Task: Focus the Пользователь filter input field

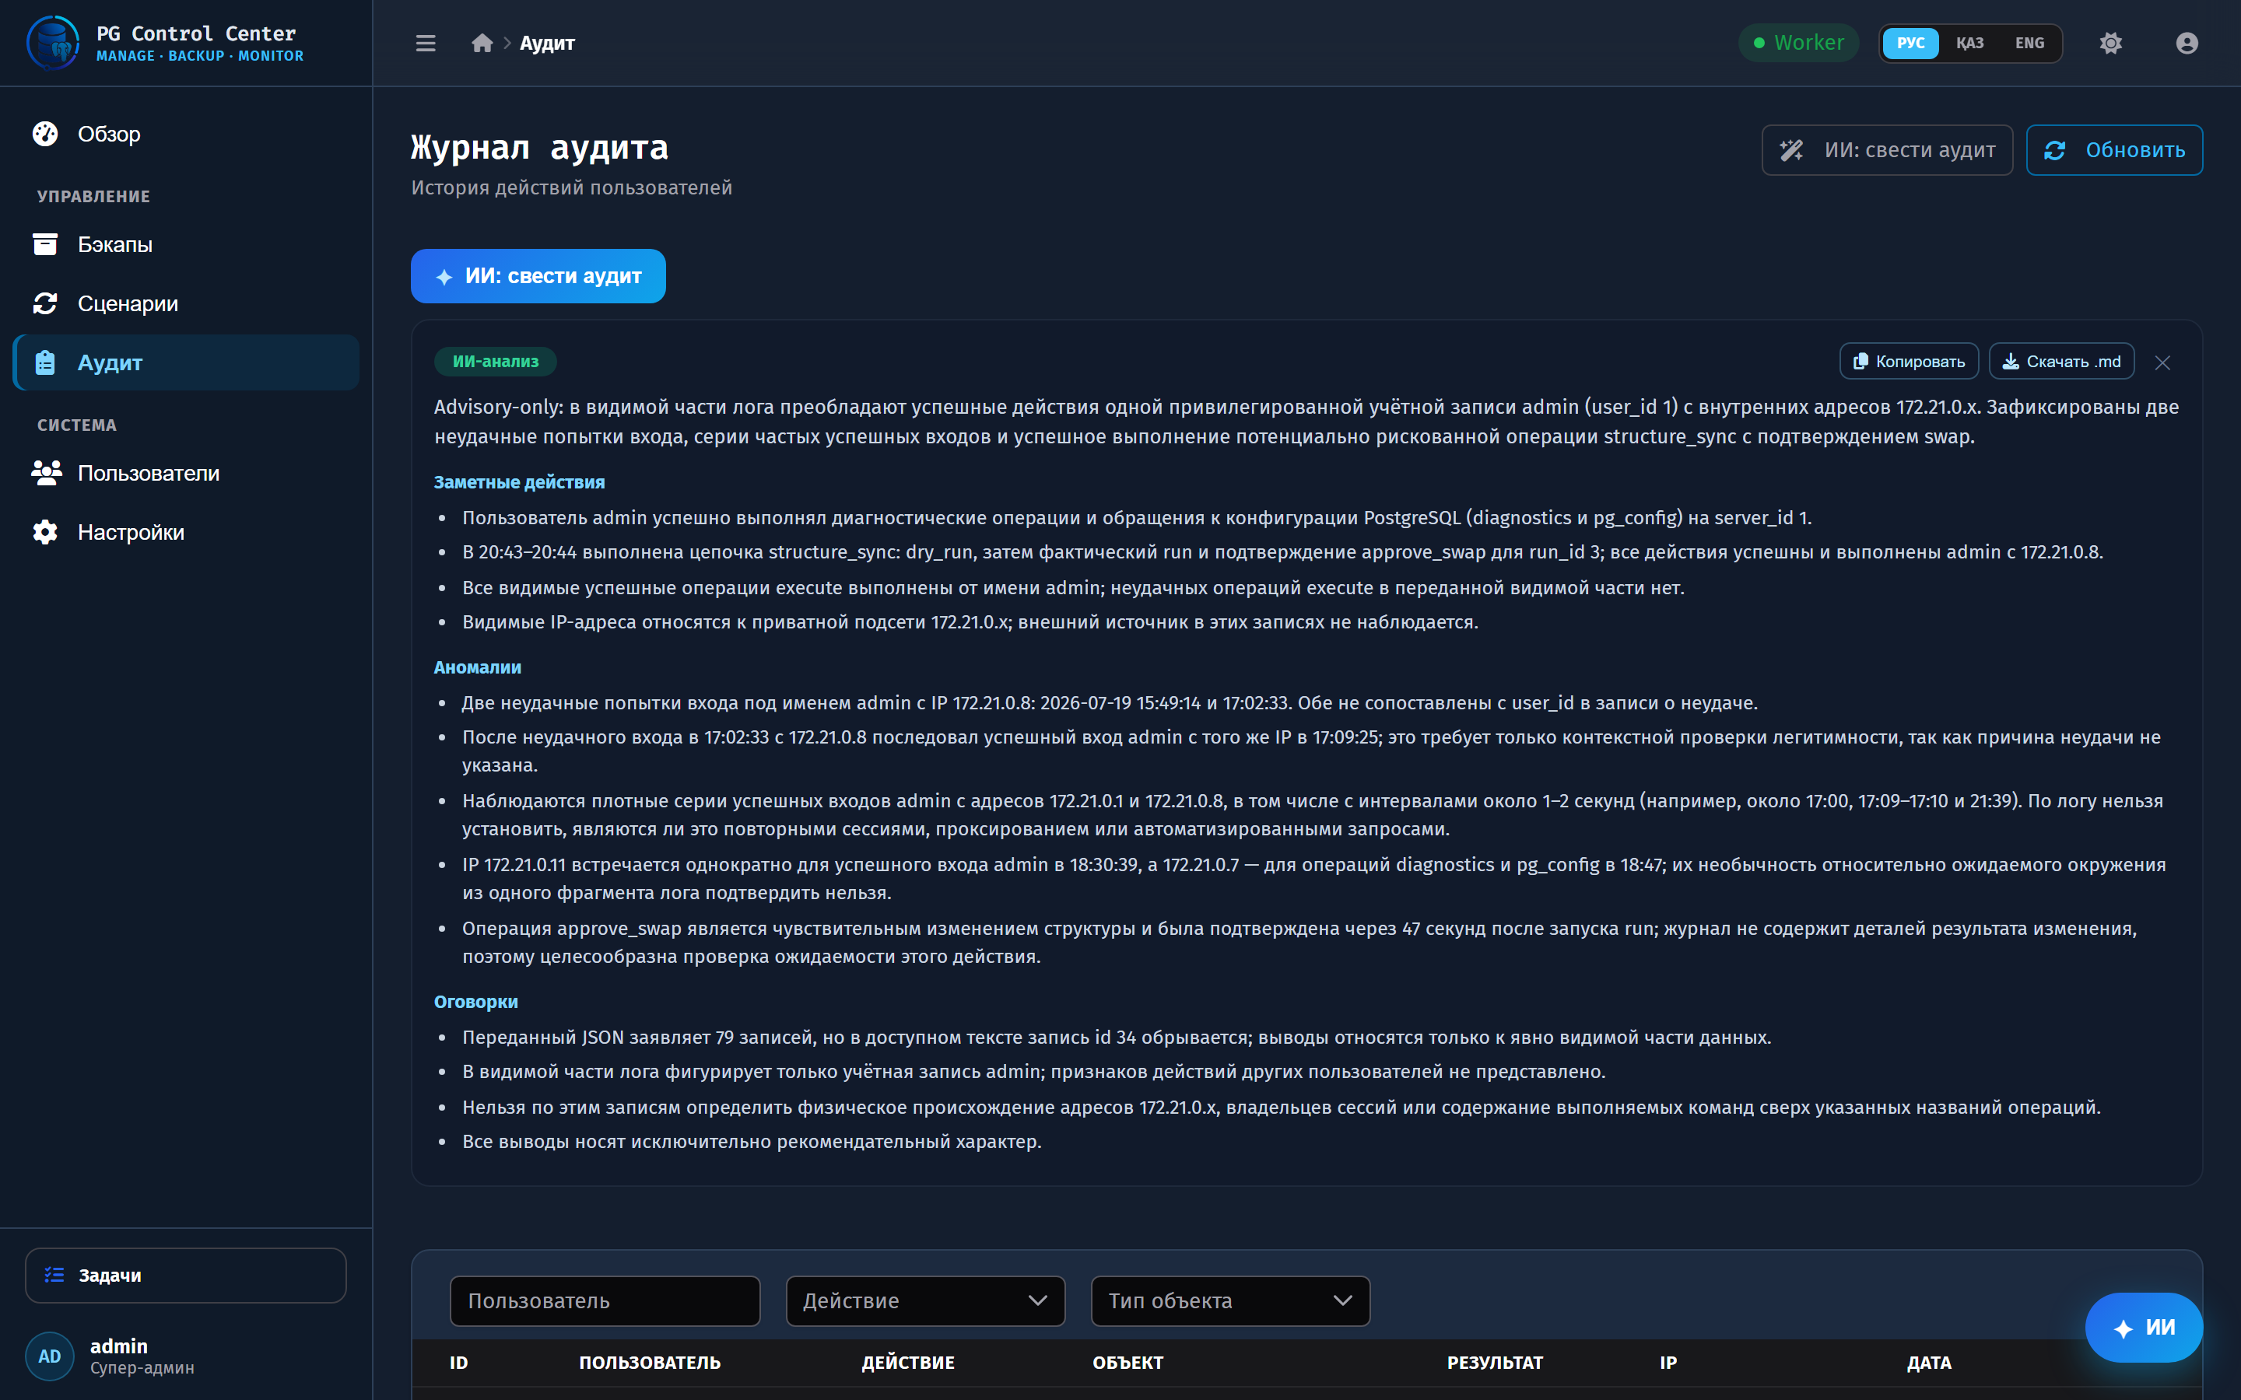Action: [605, 1301]
